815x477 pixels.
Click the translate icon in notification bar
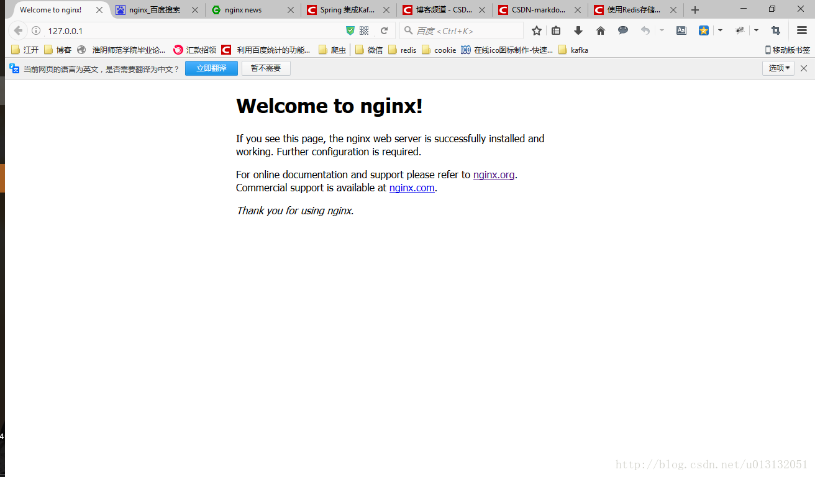coord(14,68)
